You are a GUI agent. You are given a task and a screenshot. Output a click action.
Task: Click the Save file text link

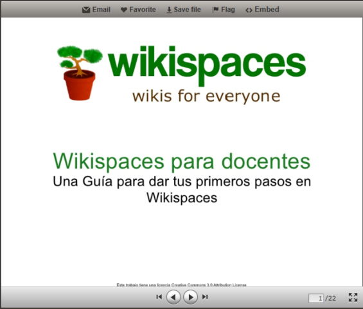(188, 10)
